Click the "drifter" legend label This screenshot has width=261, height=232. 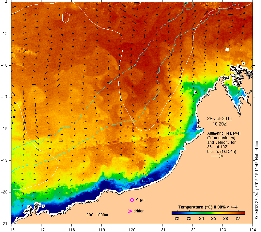pos(138,211)
